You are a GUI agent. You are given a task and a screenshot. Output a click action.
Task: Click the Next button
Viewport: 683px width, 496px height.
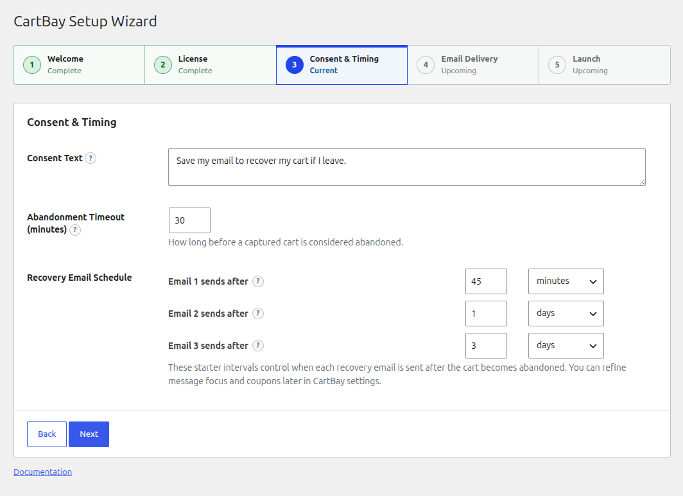(x=89, y=434)
